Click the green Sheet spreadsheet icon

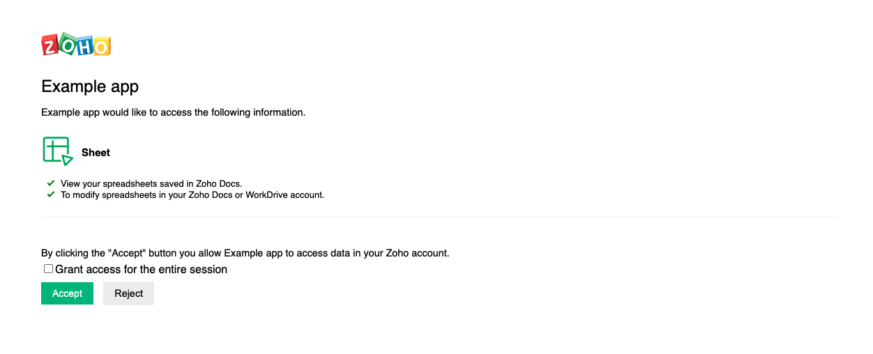tap(58, 151)
